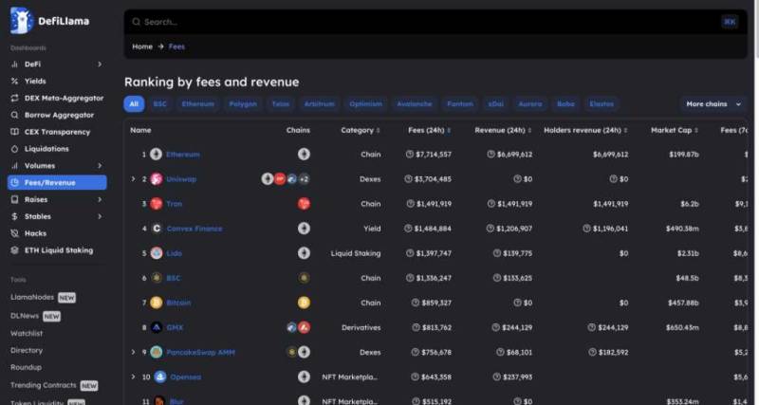Expand the Uniswap row chevron
Screen dimensions: 759x405
tap(133, 179)
